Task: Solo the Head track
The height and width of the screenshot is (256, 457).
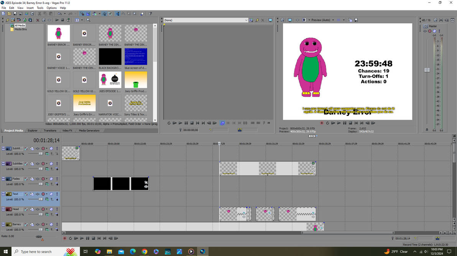Action: 57,209
